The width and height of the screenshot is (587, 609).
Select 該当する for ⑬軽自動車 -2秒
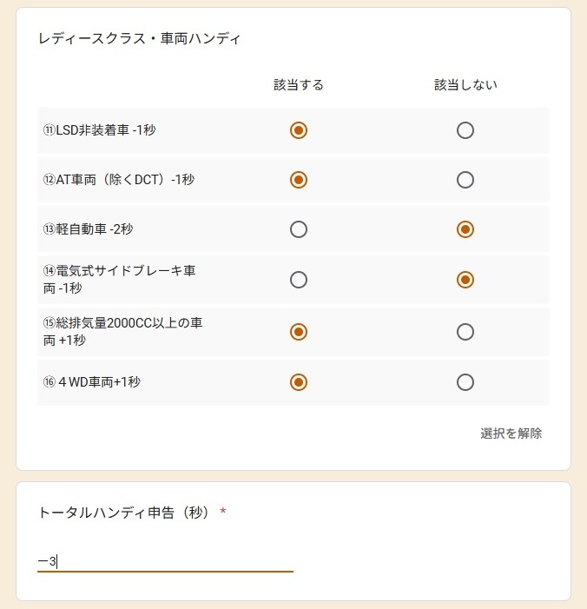point(299,229)
